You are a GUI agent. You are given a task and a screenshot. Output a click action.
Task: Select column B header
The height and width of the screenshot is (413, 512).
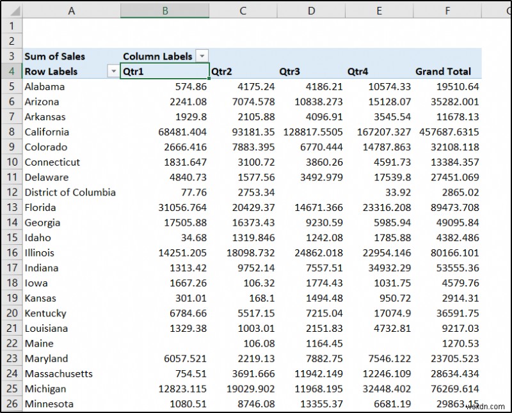coord(165,11)
